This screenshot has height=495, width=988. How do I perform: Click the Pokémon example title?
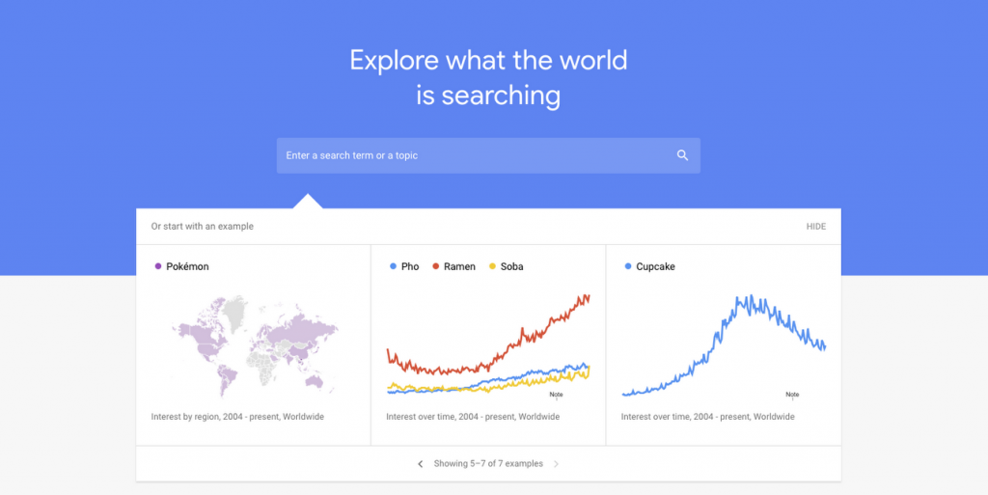point(188,266)
